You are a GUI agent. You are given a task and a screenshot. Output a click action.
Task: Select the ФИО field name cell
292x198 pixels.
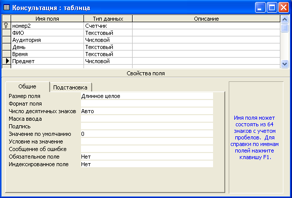[47, 33]
